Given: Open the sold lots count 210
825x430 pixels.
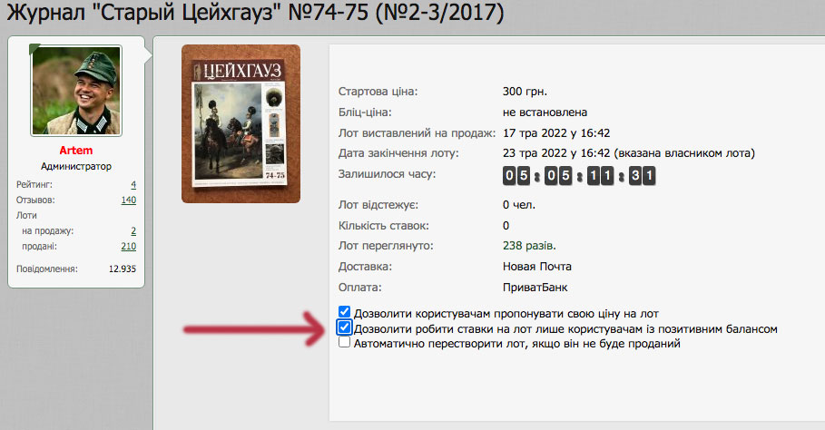Looking at the screenshot, I should click(128, 246).
